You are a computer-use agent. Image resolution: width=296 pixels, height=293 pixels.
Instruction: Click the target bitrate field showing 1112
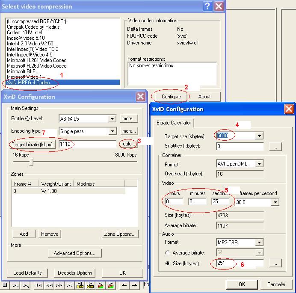pos(88,144)
